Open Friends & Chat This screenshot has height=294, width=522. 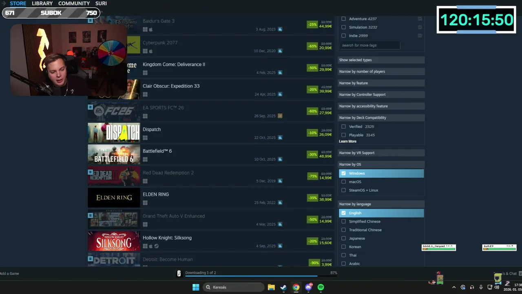tap(505, 274)
